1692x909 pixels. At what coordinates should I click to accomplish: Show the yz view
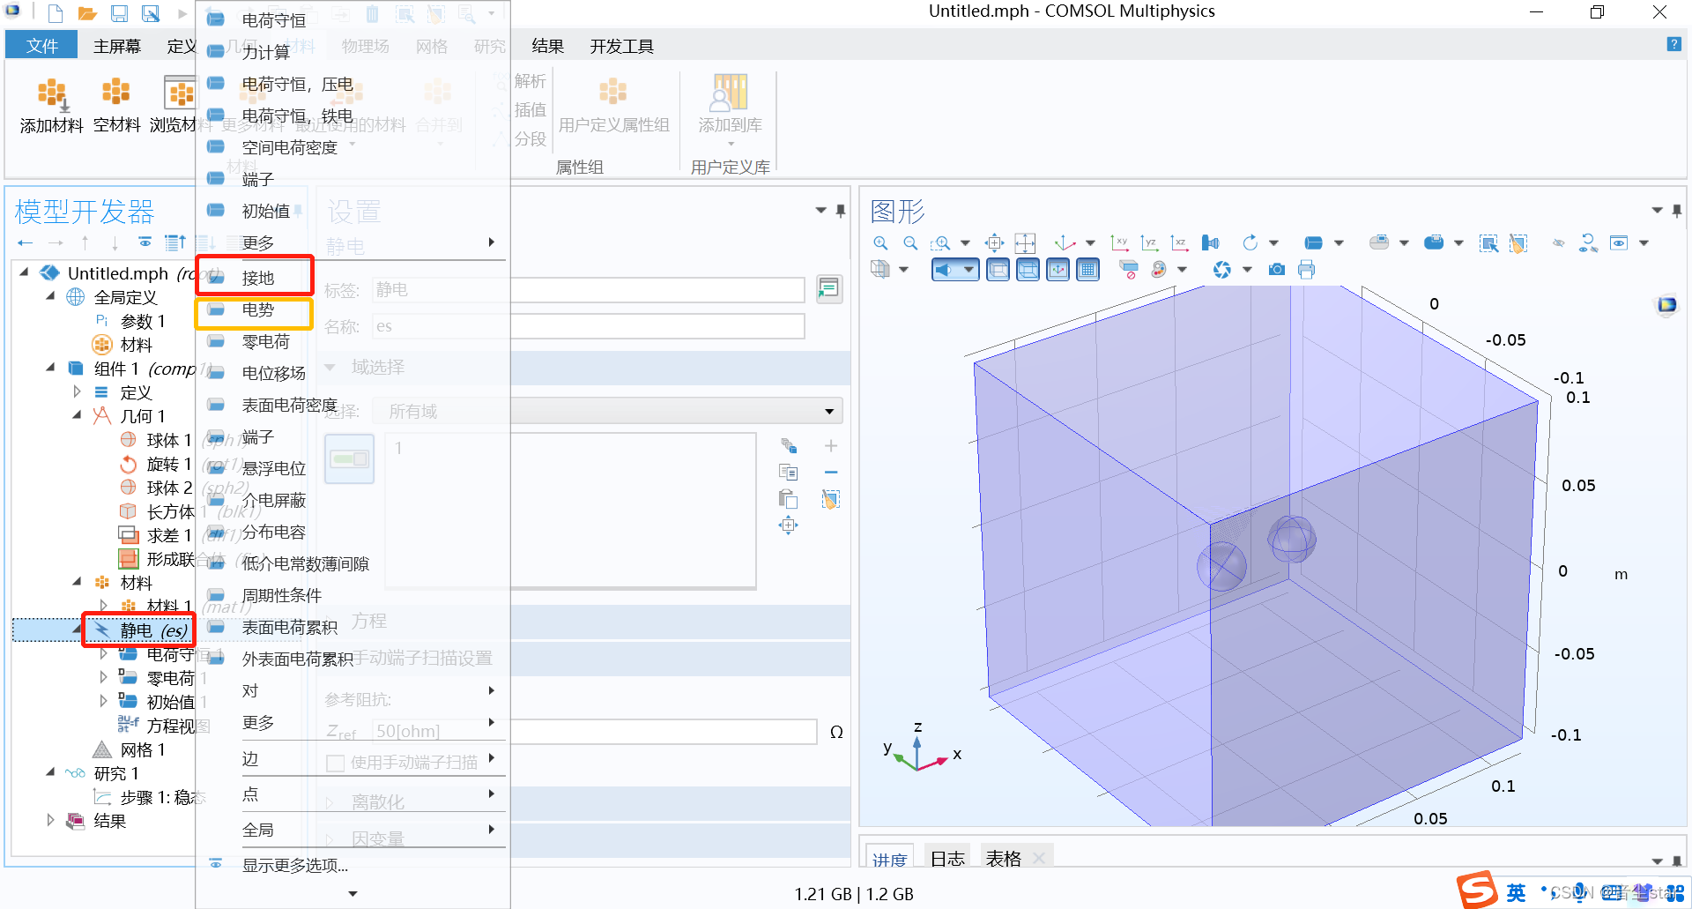click(1150, 243)
